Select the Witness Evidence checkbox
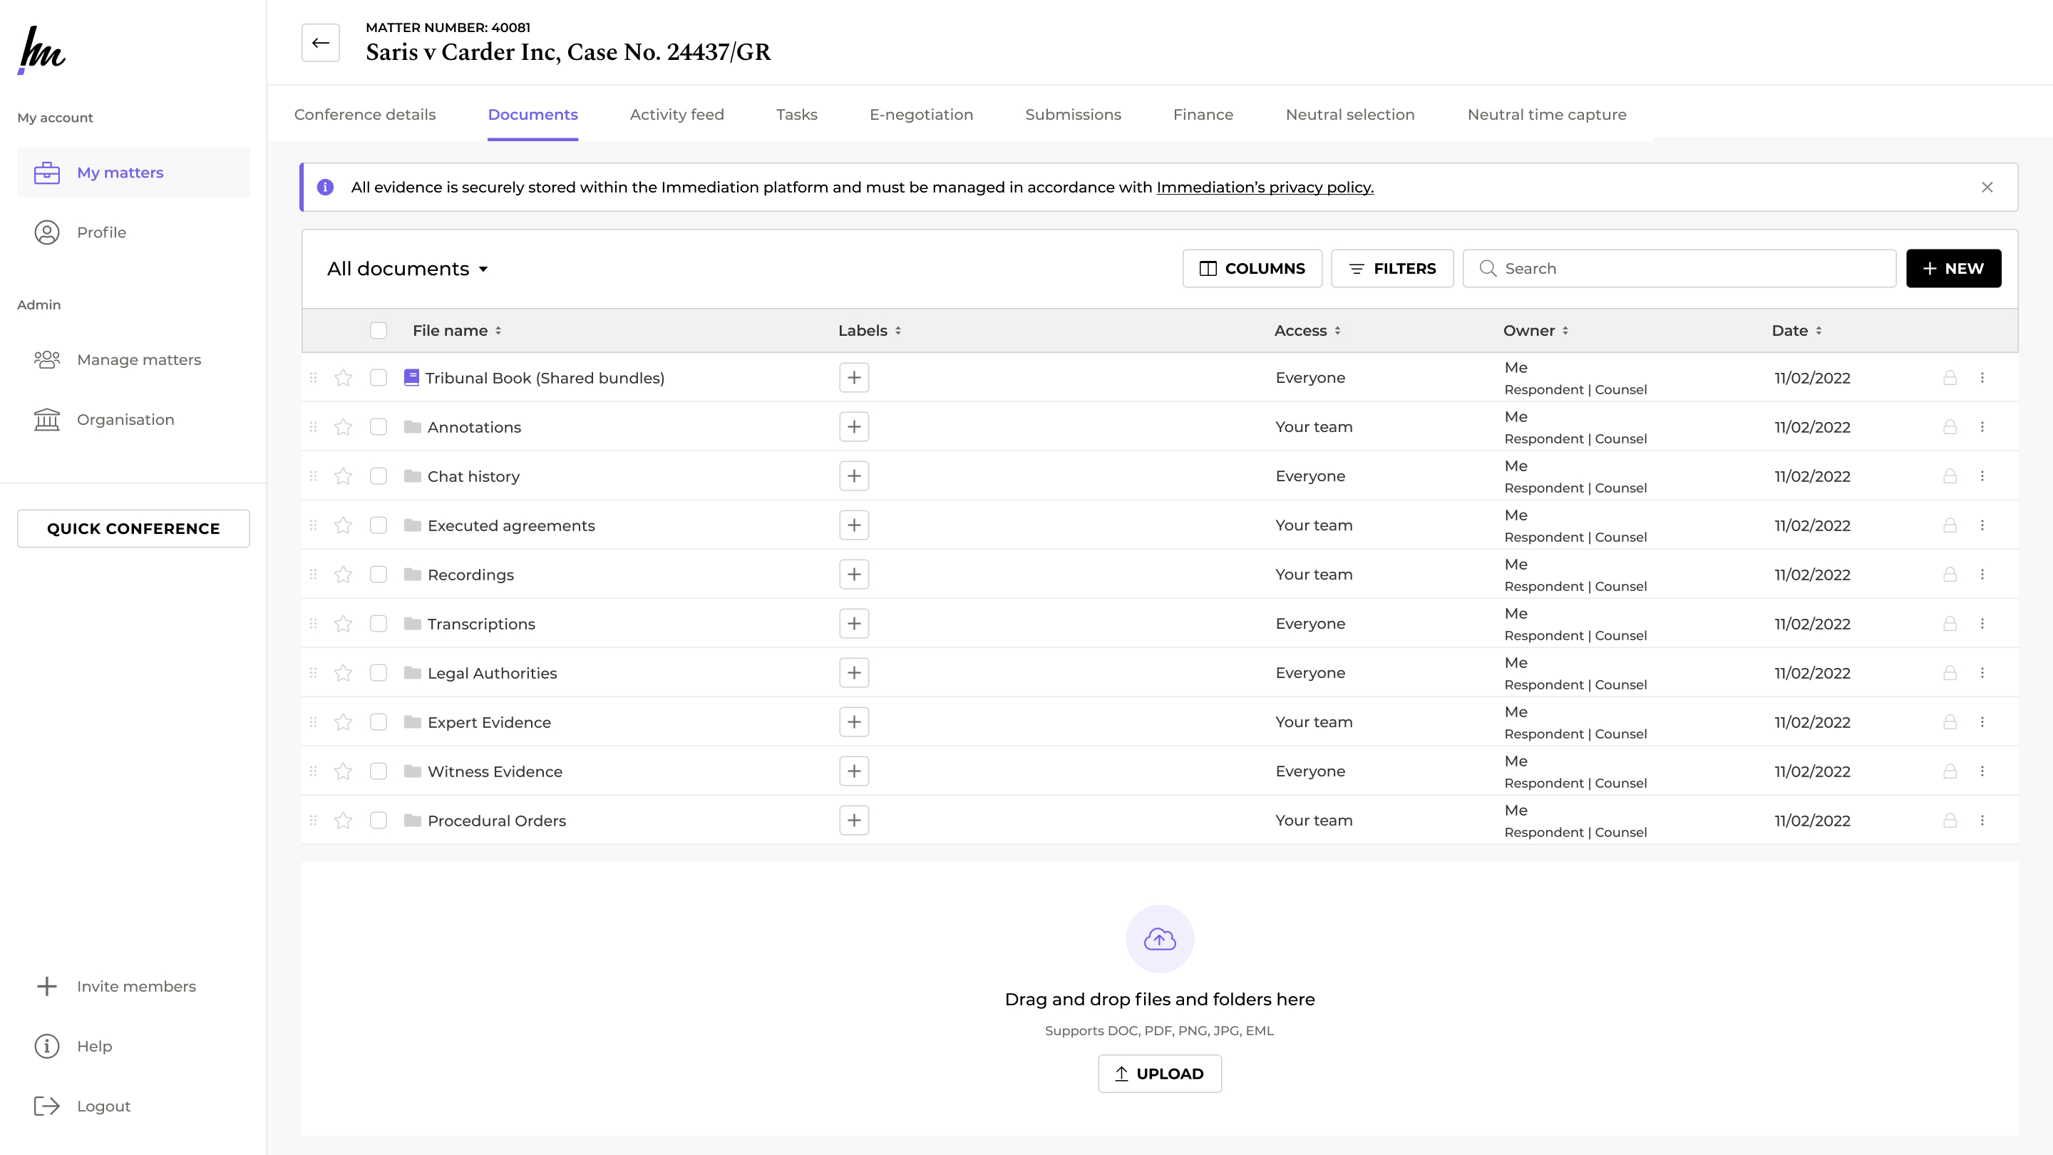The width and height of the screenshot is (2053, 1155). click(379, 771)
